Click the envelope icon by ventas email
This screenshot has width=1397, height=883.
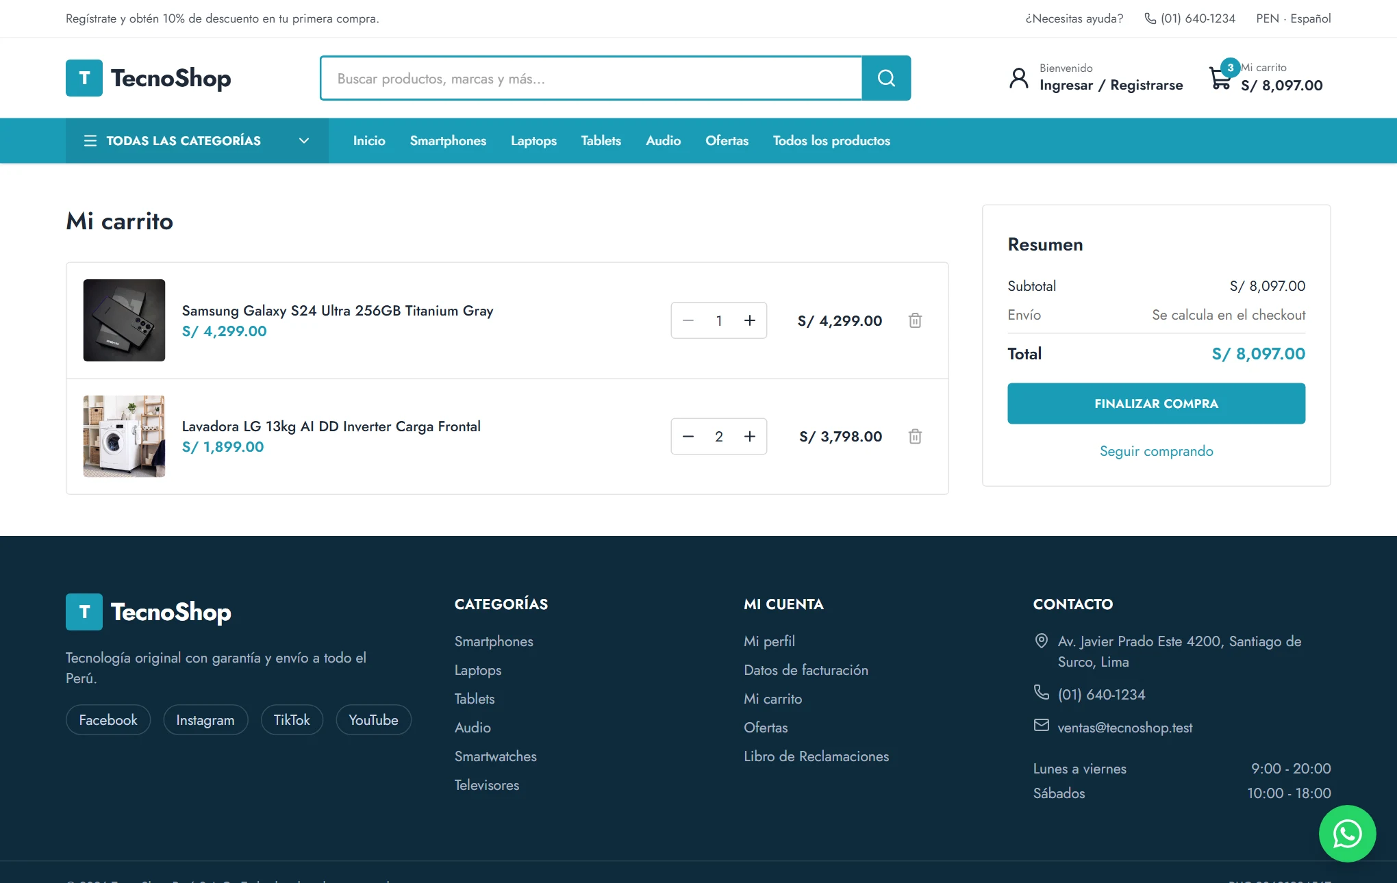[x=1041, y=725]
